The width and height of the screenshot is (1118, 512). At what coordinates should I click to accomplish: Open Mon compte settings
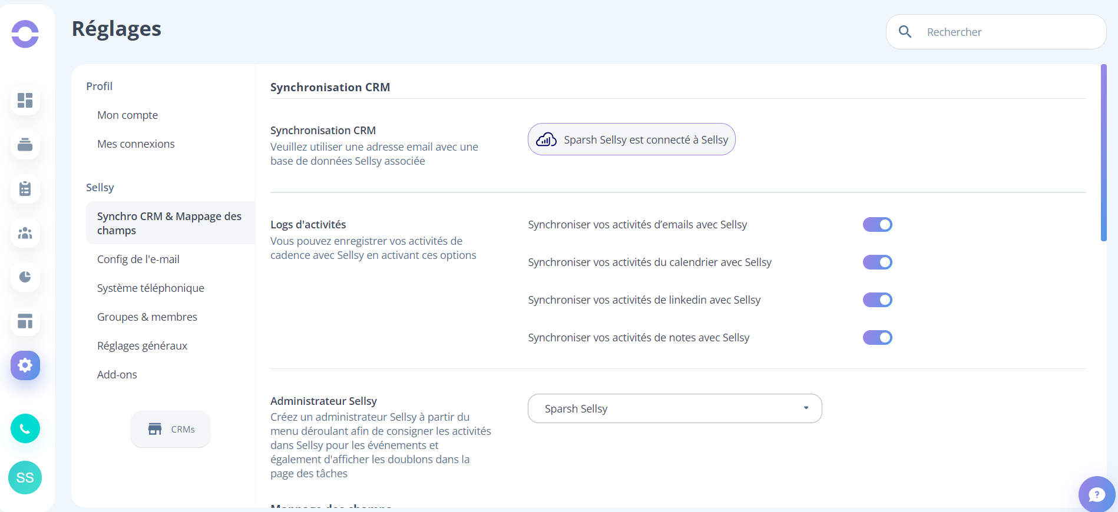point(127,115)
